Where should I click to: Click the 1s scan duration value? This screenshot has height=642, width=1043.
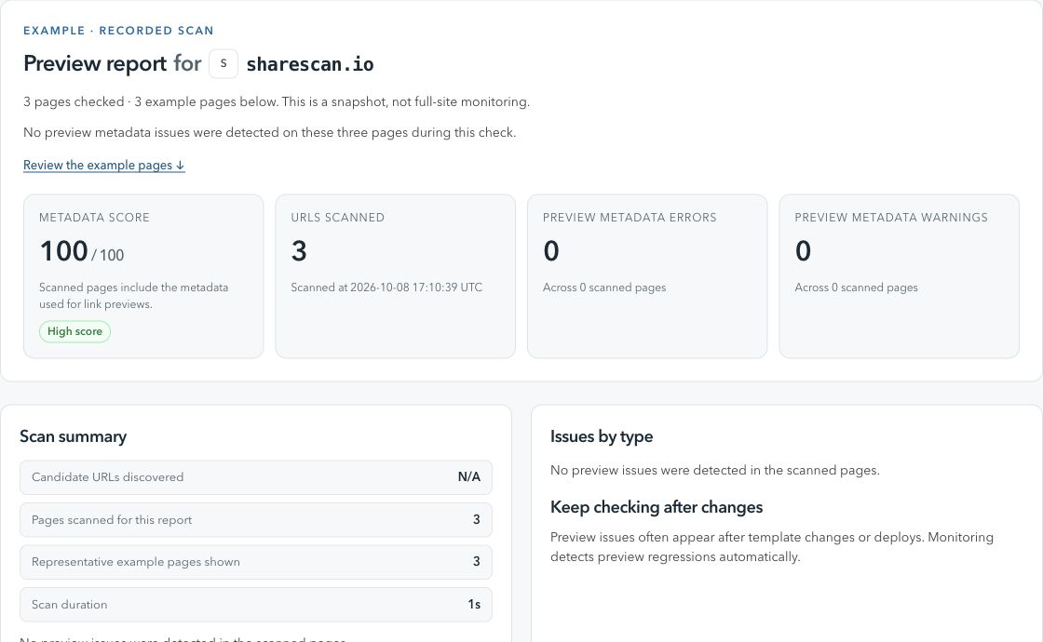click(x=474, y=604)
